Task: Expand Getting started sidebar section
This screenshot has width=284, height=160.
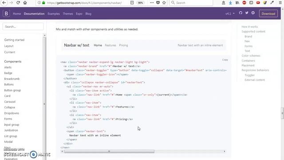Action: [14, 40]
